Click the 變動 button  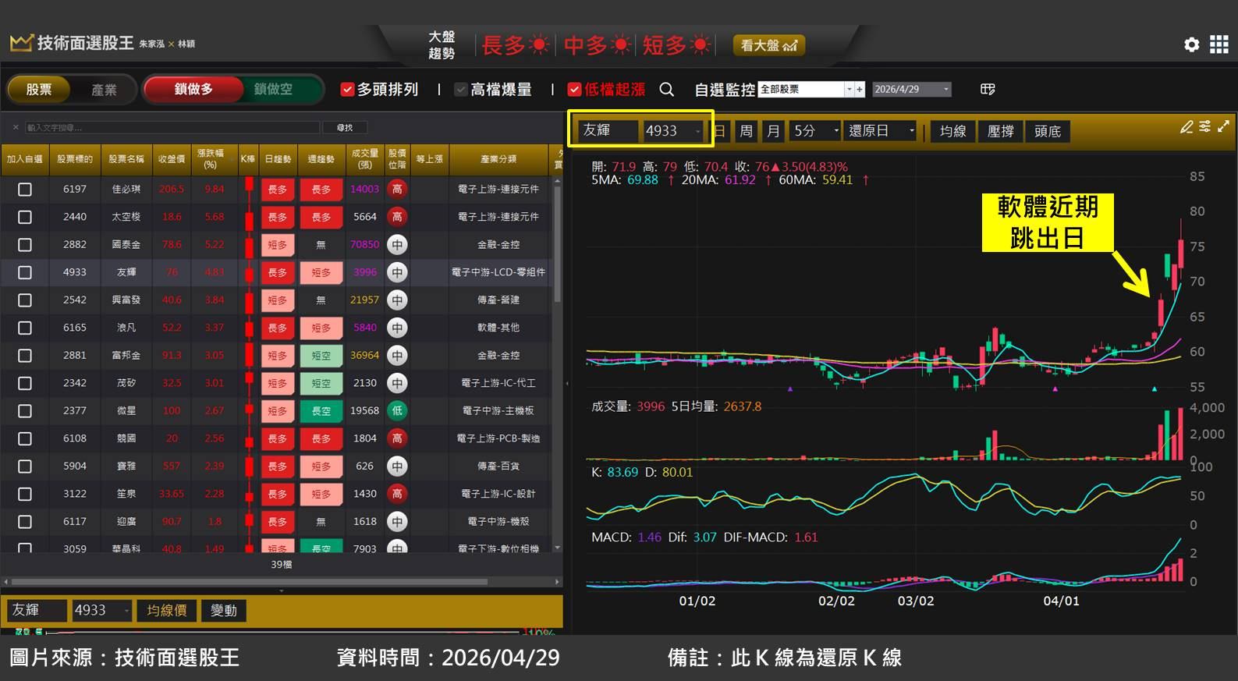pyautogui.click(x=224, y=611)
